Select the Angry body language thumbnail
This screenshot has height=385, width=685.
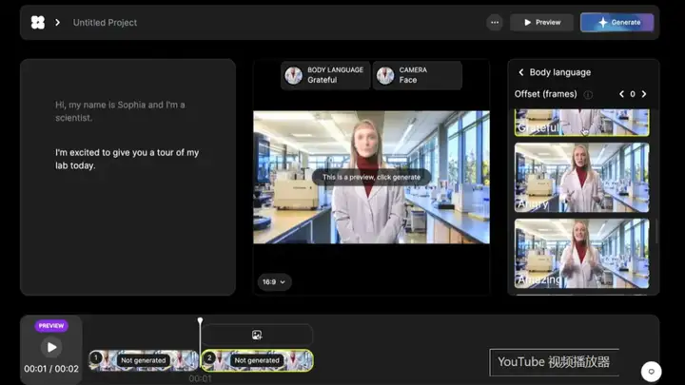(x=581, y=178)
